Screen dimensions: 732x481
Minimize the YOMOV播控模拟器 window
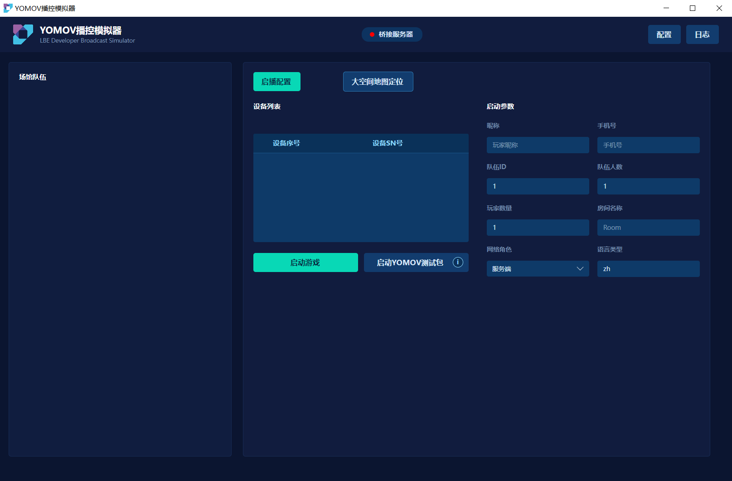pyautogui.click(x=666, y=8)
